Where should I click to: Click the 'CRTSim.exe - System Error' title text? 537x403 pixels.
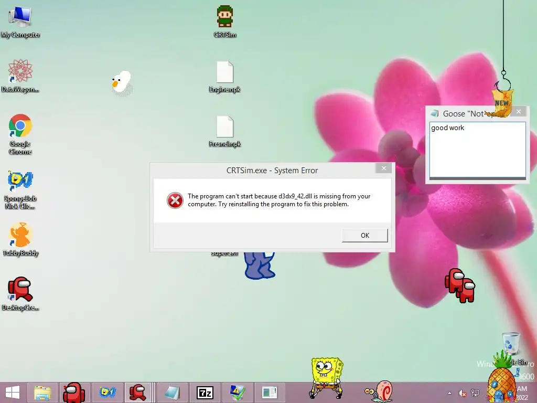pos(272,171)
